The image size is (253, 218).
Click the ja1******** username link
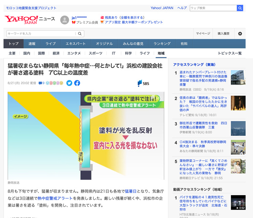[x=79, y=18]
